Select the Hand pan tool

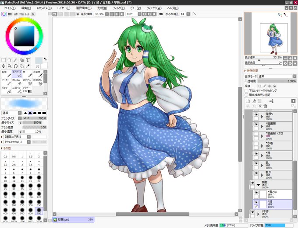click(21, 66)
